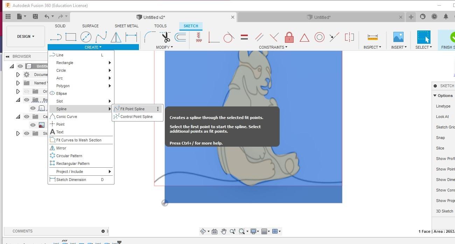Apply the Concentric constraint icon
The height and width of the screenshot is (244, 455).
coord(319,37)
